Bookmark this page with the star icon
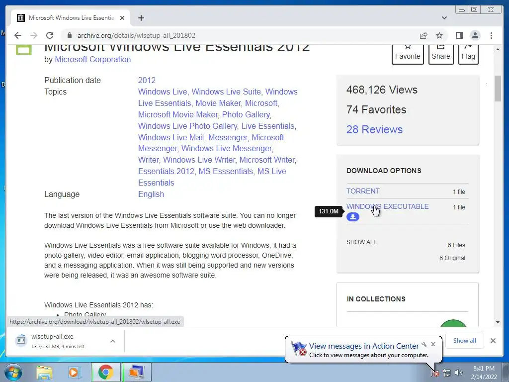 tap(439, 35)
